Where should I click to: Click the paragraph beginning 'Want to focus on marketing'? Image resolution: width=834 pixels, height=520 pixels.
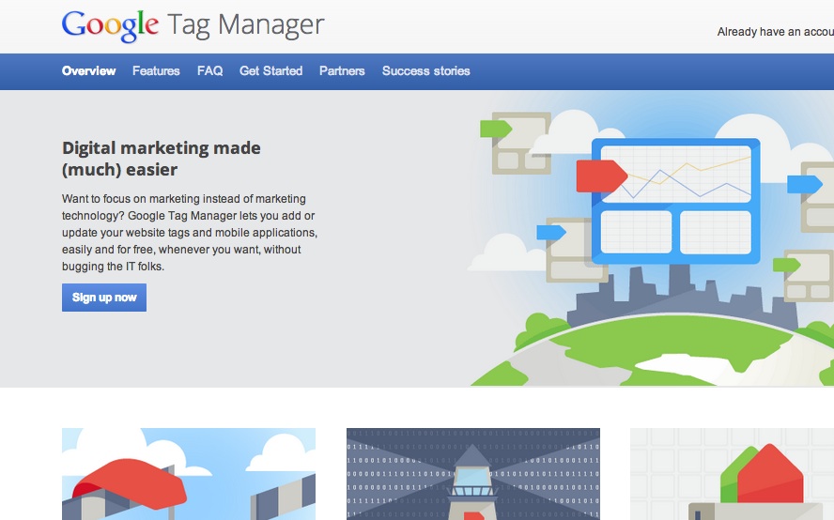190,233
